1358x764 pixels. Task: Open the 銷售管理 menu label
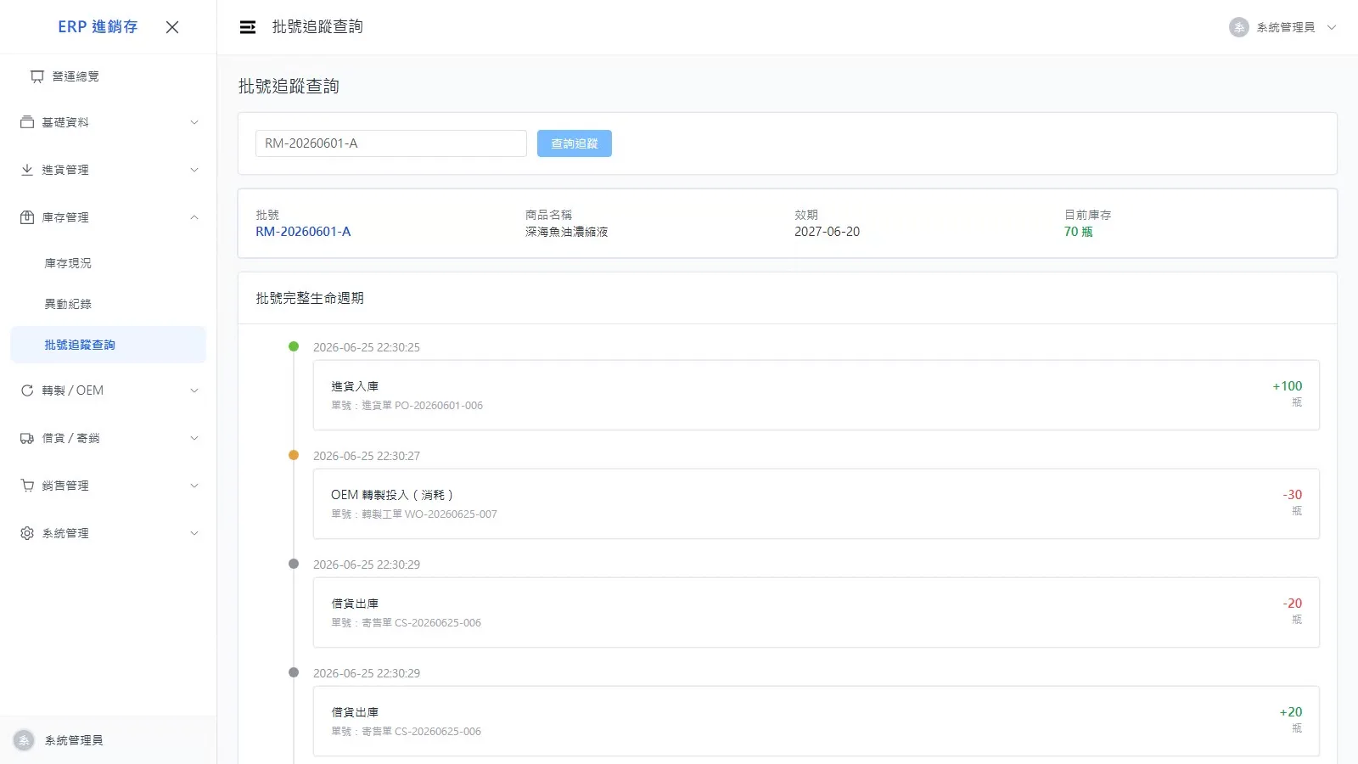[65, 486]
